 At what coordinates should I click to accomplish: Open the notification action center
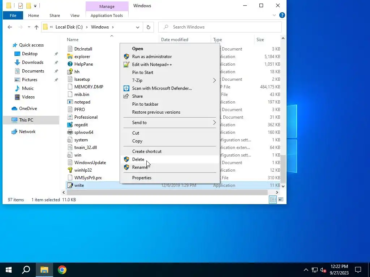[x=358, y=270]
